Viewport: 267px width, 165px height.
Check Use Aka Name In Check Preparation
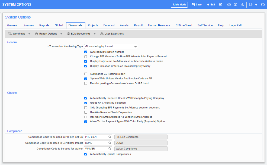pos(86,112)
